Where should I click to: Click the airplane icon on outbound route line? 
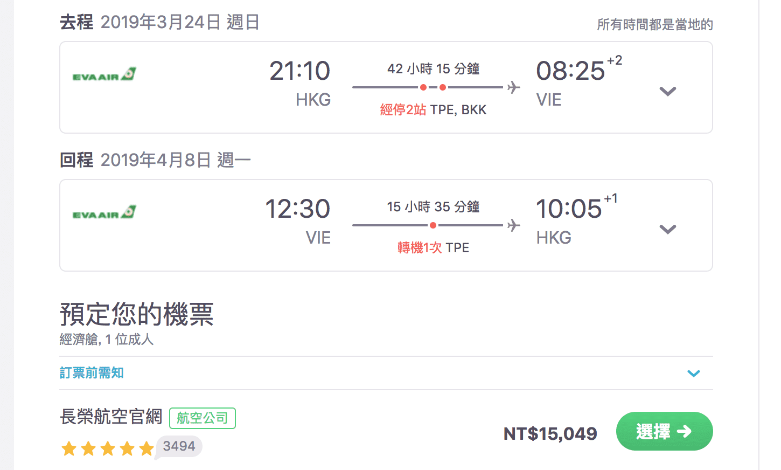click(514, 87)
